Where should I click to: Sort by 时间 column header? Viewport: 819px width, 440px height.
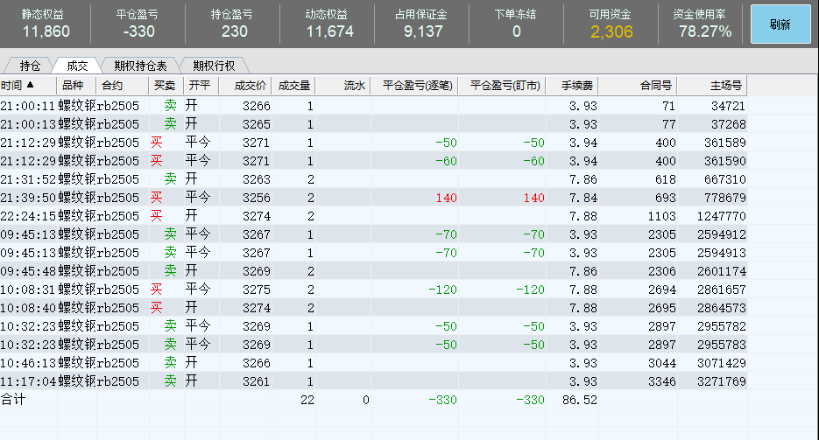[x=18, y=86]
